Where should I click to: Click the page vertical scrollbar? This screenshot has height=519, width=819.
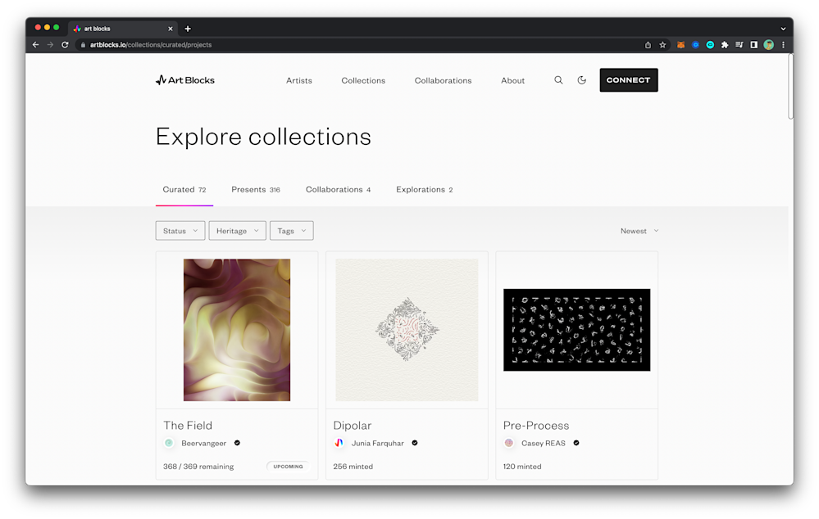(790, 86)
